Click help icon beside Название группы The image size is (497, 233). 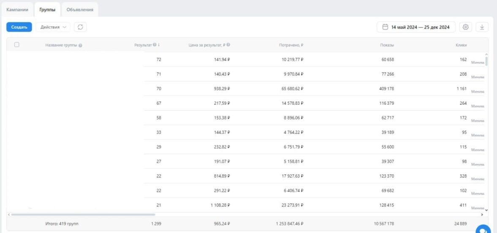[80, 46]
